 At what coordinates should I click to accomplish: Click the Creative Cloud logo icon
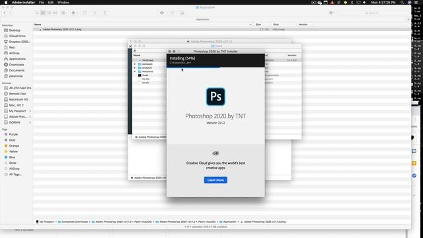215,153
